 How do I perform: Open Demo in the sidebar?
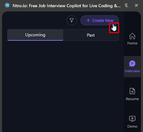click(132, 122)
